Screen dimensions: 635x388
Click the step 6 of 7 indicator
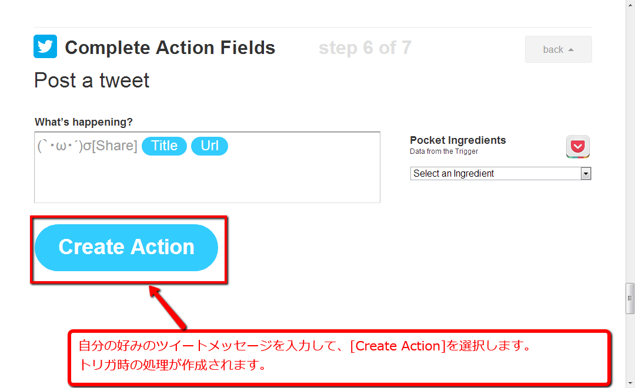[x=365, y=48]
